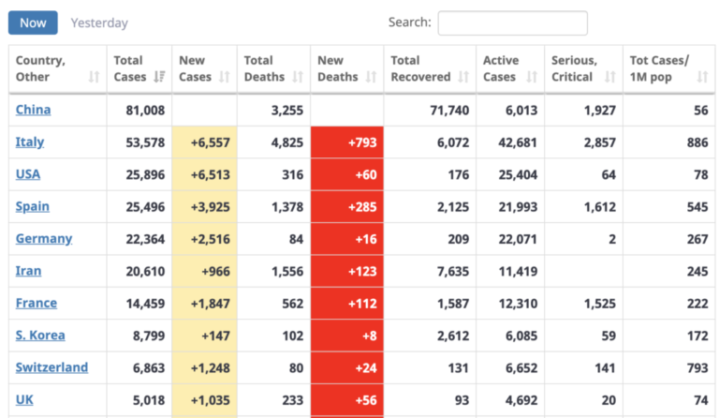Sort by Country, Other column arrows
The width and height of the screenshot is (719, 418).
tap(94, 77)
